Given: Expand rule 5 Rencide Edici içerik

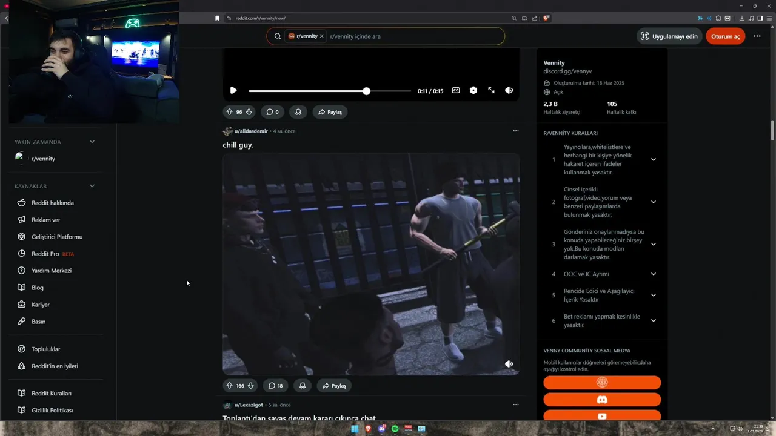Looking at the screenshot, I should 654,295.
